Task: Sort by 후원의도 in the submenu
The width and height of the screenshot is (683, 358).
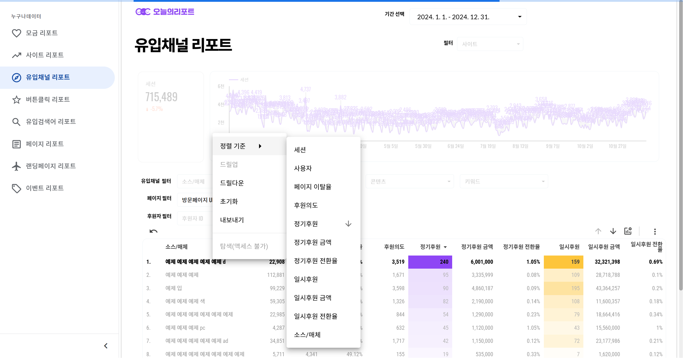Action: [x=324, y=205]
